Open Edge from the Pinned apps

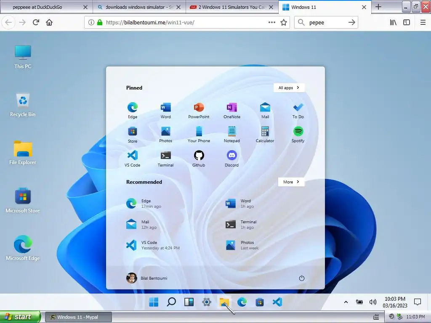point(133,111)
